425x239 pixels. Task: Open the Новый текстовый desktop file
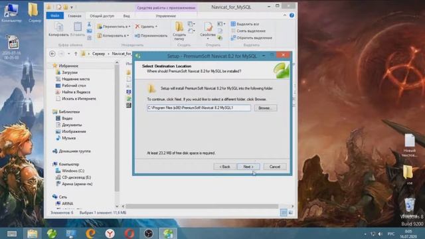(409, 145)
